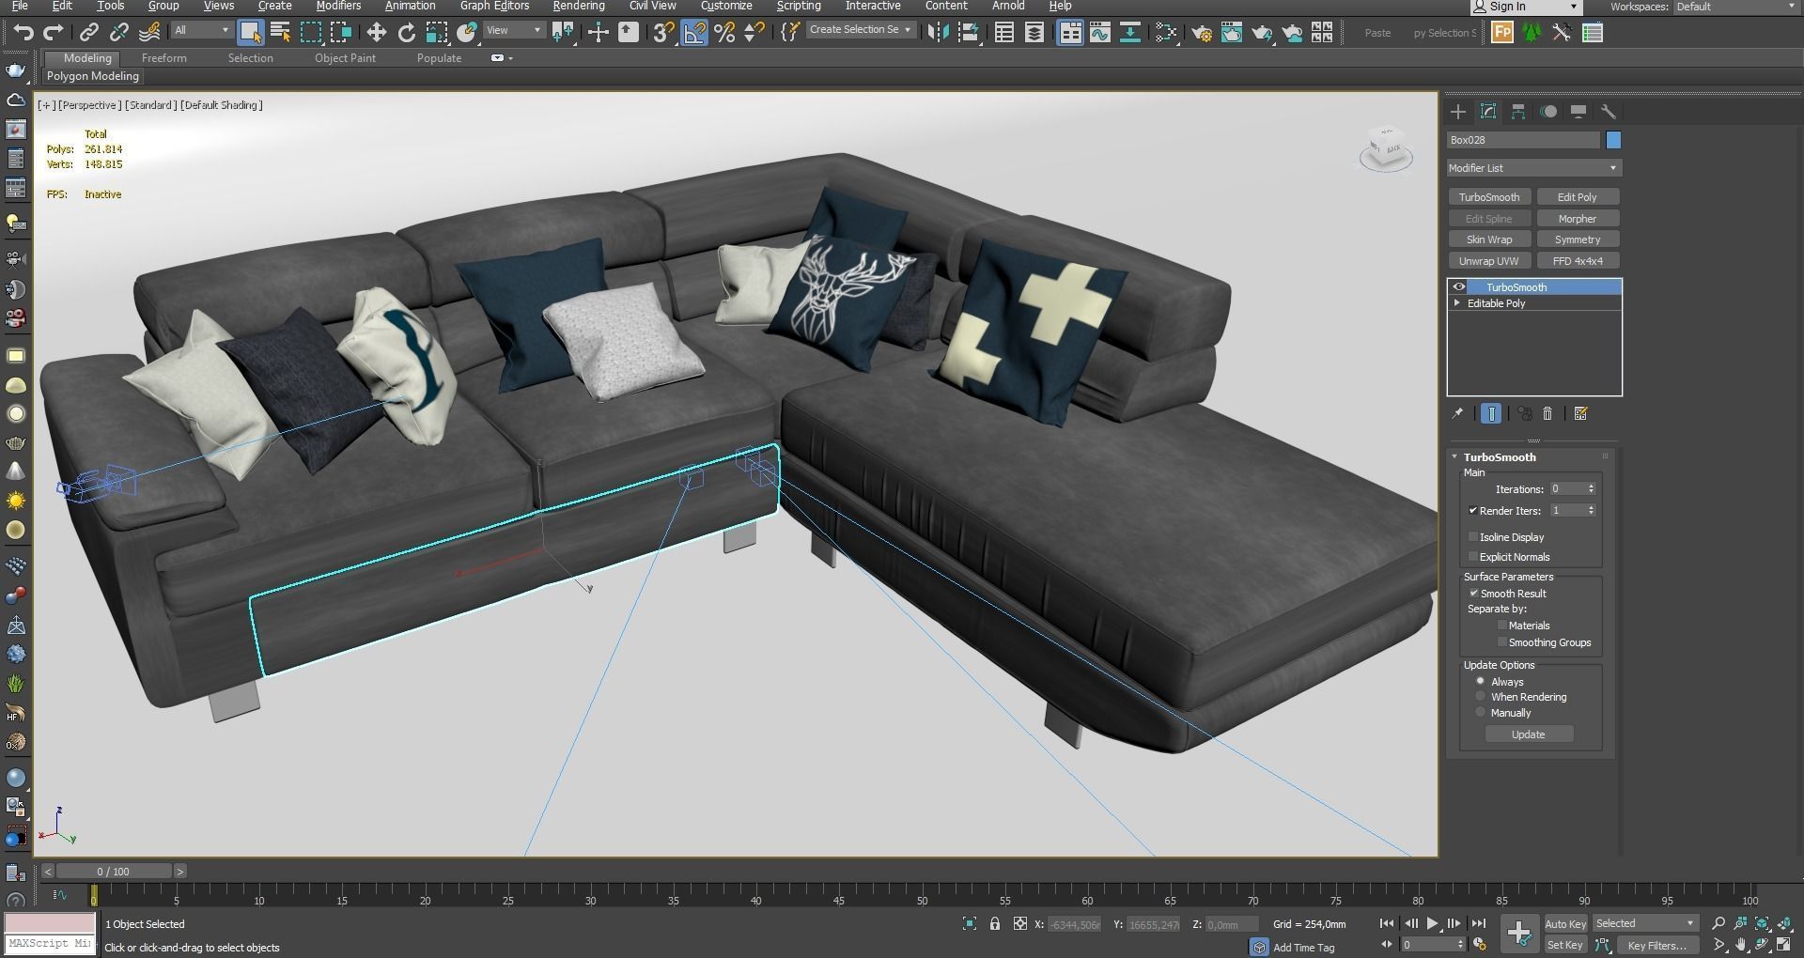Select the Always update radio button

coord(1481,681)
